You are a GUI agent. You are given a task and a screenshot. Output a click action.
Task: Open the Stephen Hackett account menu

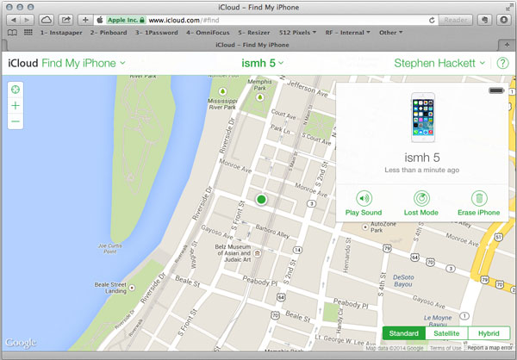point(439,63)
